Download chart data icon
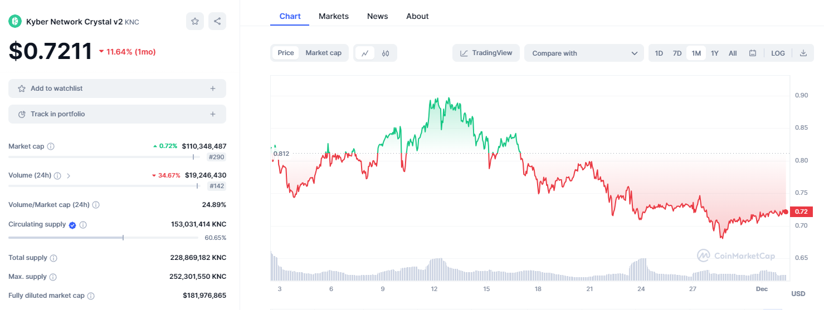The width and height of the screenshot is (824, 310). (x=803, y=53)
